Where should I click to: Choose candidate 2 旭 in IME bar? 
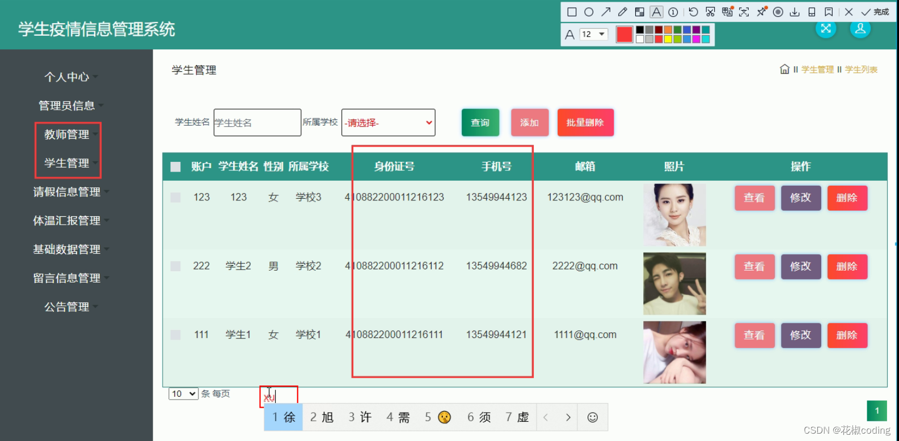322,417
